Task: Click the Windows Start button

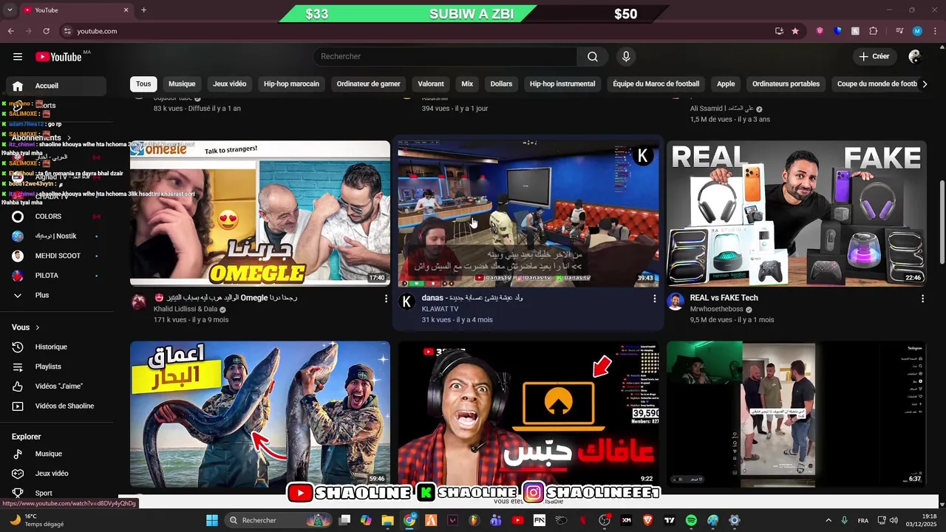Action: [212, 520]
